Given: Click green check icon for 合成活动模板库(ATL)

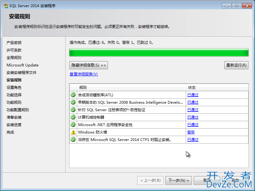Looking at the screenshot, I should point(73,95).
